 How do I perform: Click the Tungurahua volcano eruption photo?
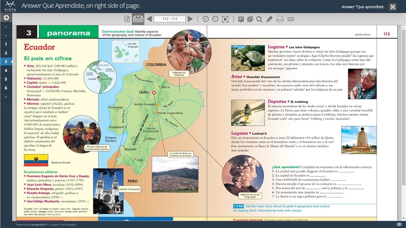pyautogui.click(x=243, y=175)
